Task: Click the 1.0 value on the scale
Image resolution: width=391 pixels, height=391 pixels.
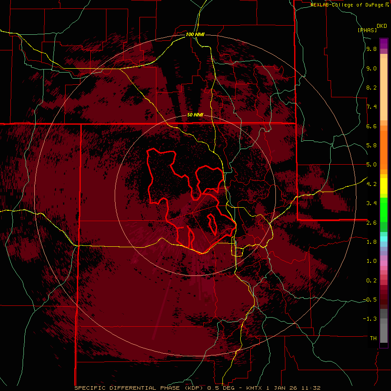Action: pyautogui.click(x=371, y=261)
